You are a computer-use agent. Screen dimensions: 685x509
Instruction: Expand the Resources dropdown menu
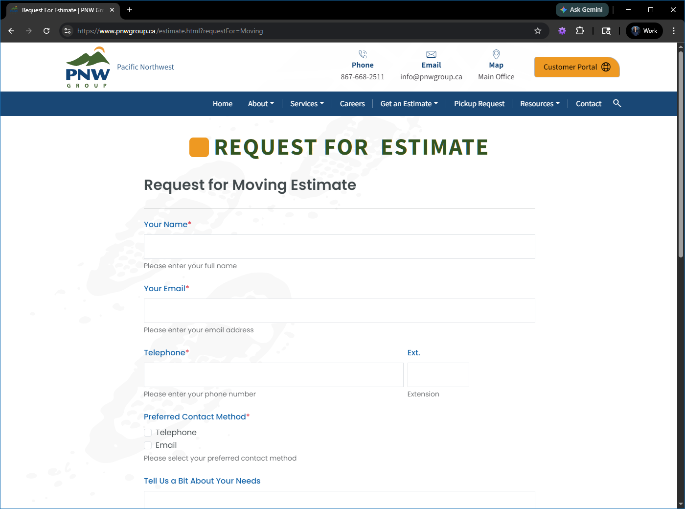(540, 104)
